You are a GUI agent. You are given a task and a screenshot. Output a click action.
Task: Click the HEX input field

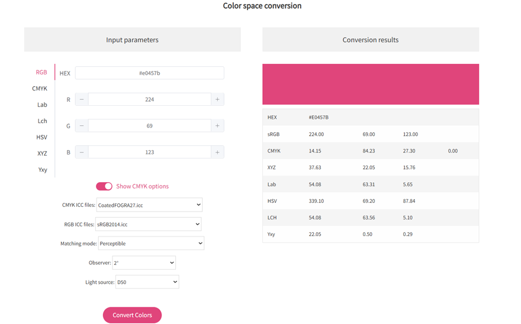coord(149,73)
